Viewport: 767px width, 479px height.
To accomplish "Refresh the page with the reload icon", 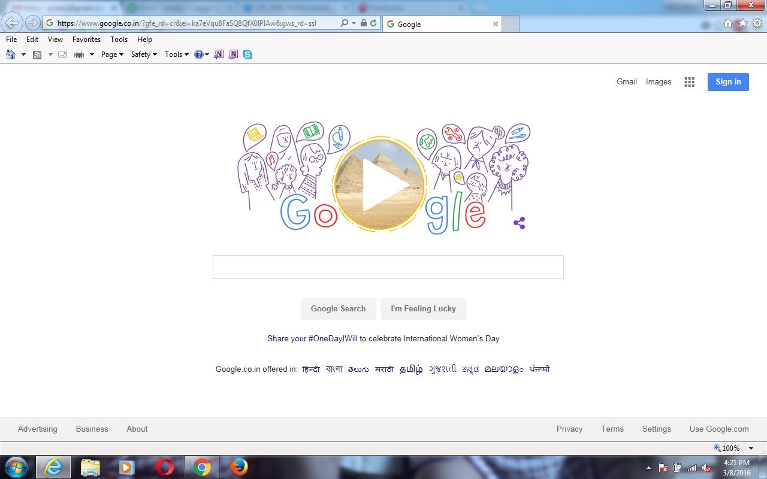I will tap(373, 23).
